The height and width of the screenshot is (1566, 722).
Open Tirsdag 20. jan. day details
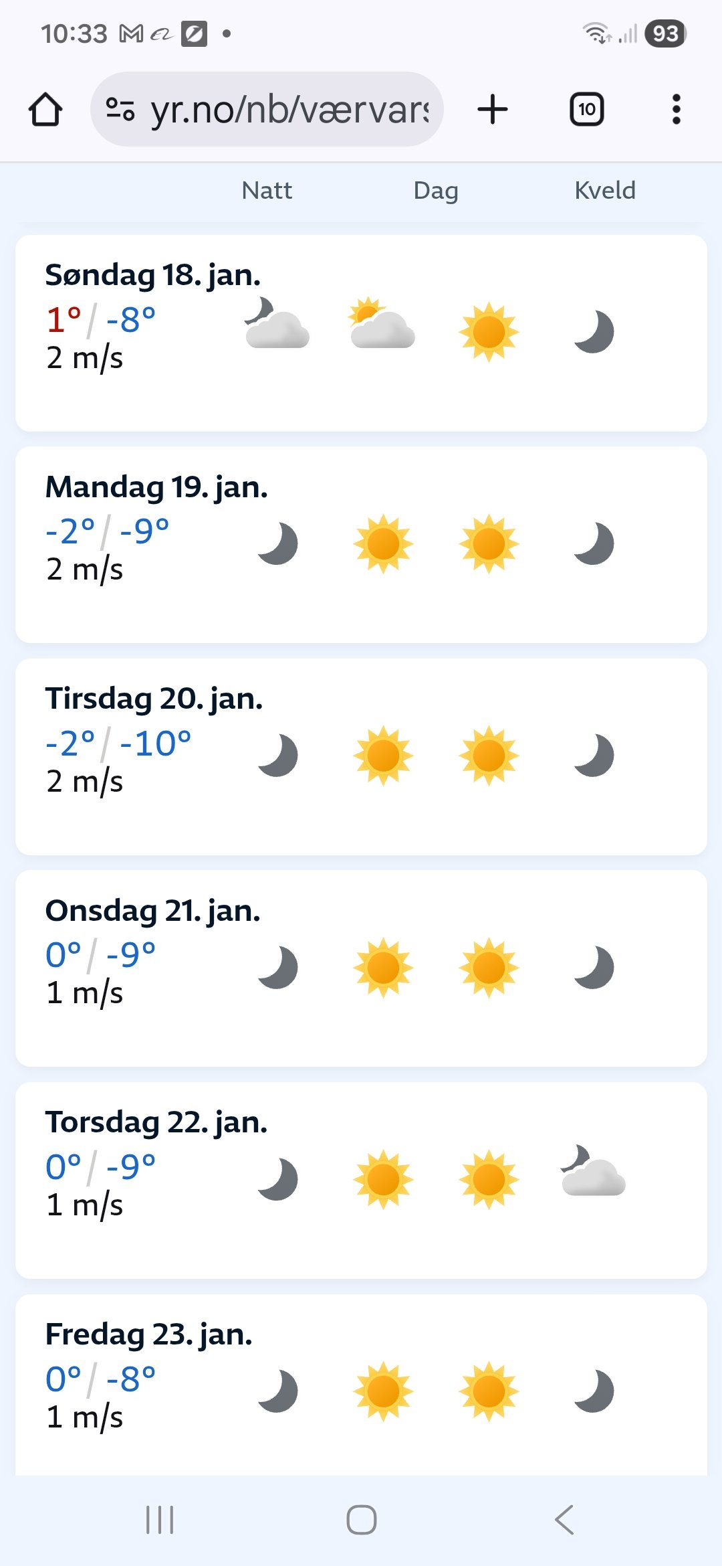click(x=361, y=757)
